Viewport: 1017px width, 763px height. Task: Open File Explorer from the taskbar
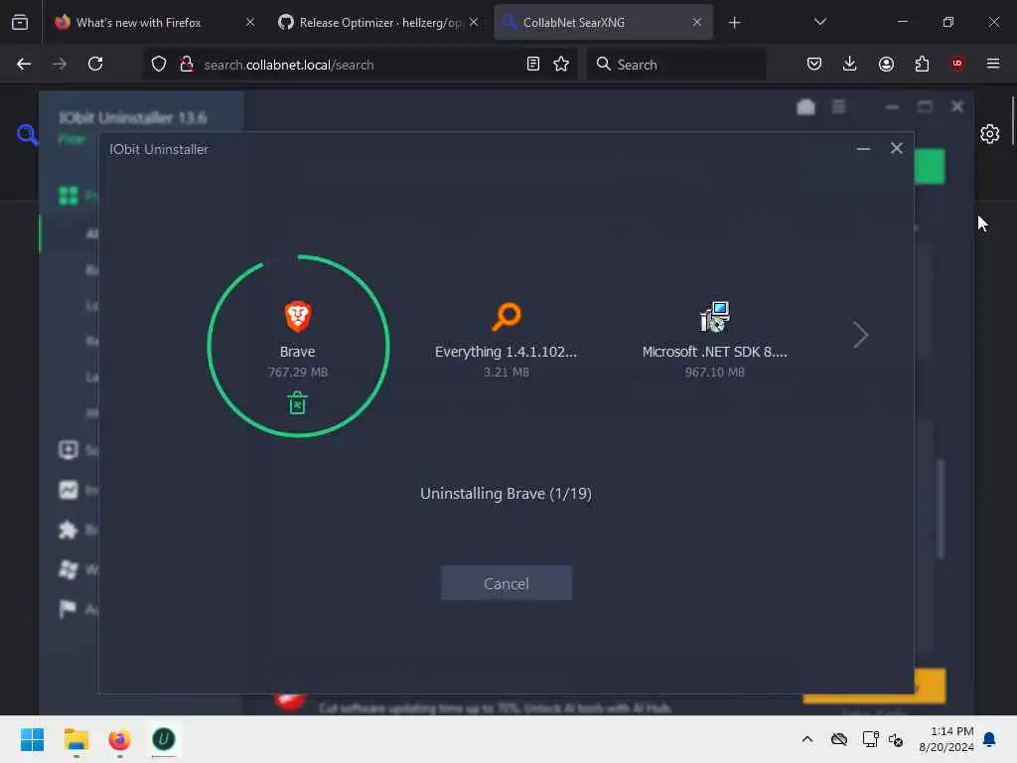tap(75, 739)
